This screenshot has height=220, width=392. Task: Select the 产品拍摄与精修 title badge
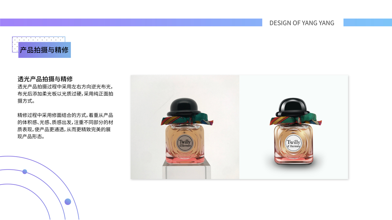click(44, 50)
